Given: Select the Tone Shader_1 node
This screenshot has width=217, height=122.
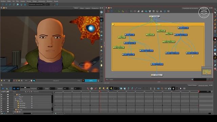Looking at the screenshot, I should [x=146, y=50].
